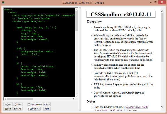Screen dimensions: 167x114
Task: Click the 'h2 {' code line
Action: [19, 84]
